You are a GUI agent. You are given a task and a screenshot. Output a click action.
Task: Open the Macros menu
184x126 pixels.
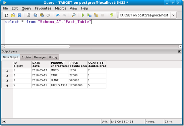click(x=61, y=8)
